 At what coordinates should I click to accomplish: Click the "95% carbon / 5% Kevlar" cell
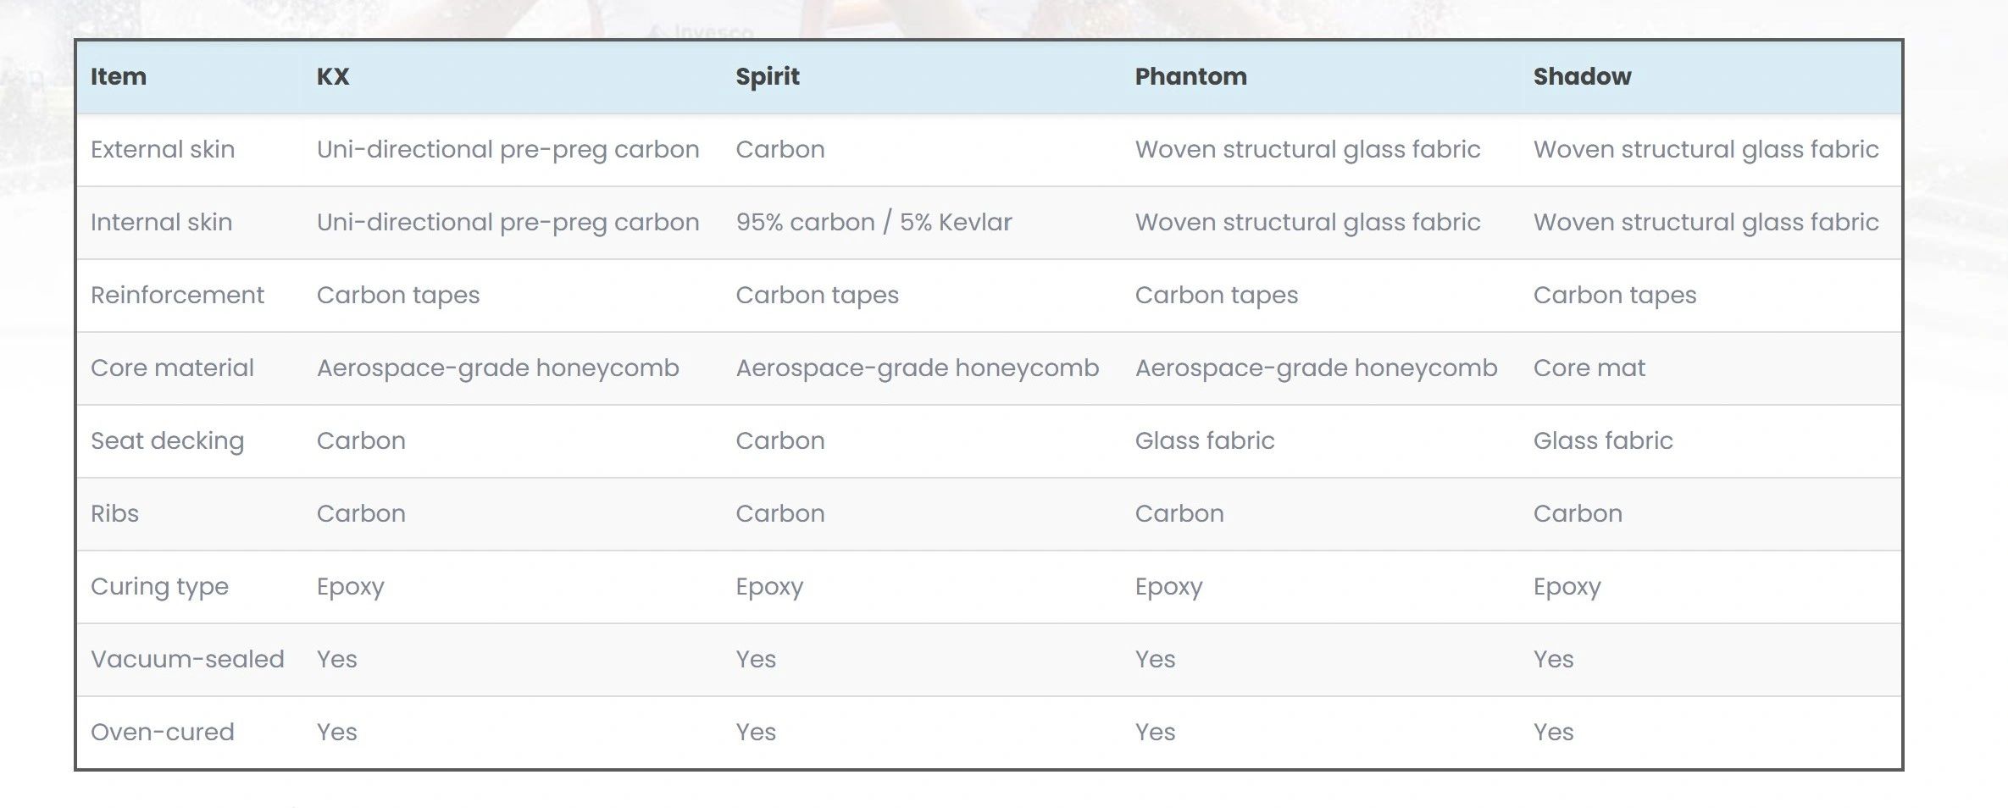tap(874, 223)
